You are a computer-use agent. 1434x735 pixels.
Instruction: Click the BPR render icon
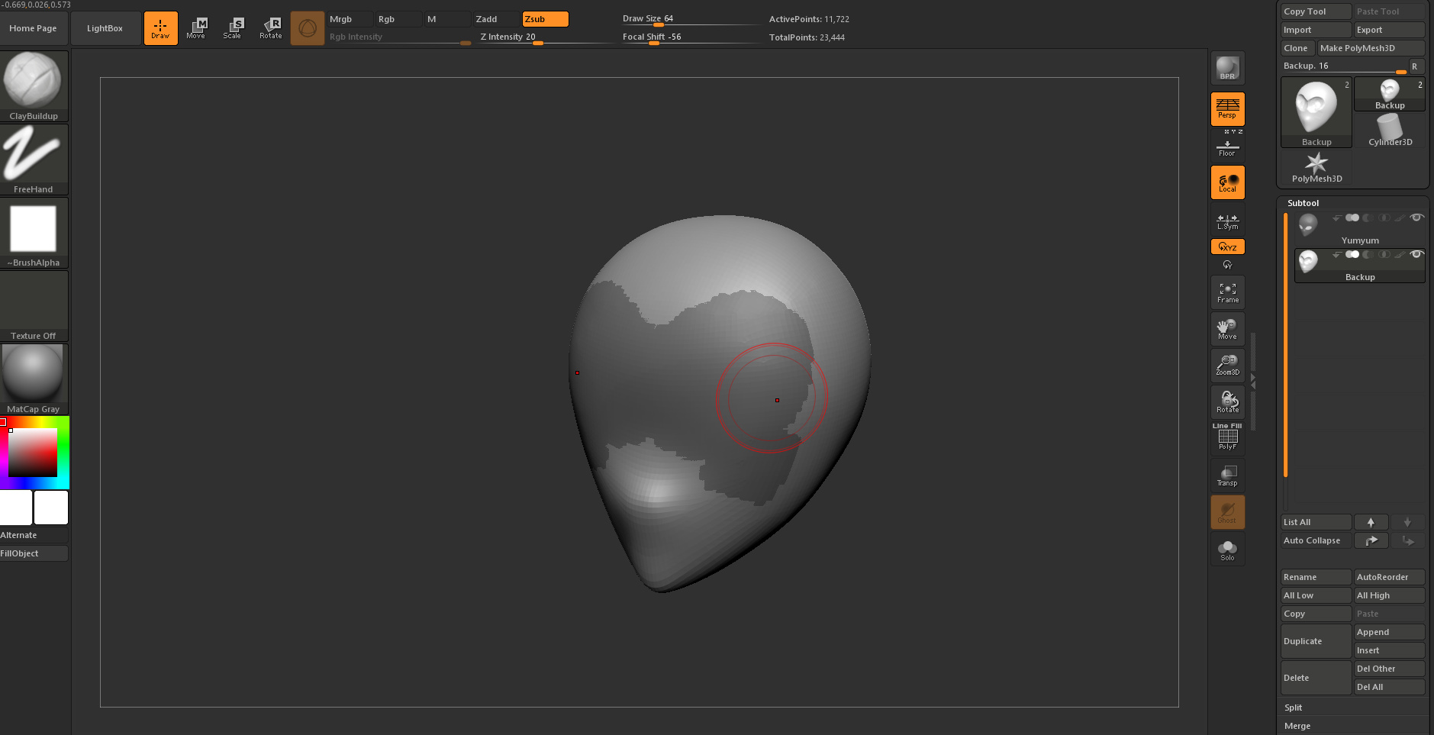[1227, 68]
